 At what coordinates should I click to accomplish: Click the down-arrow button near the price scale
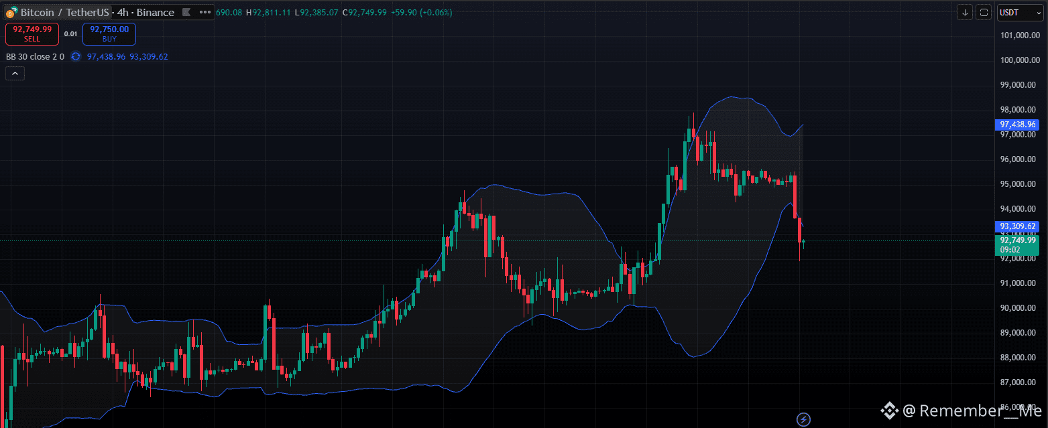965,12
